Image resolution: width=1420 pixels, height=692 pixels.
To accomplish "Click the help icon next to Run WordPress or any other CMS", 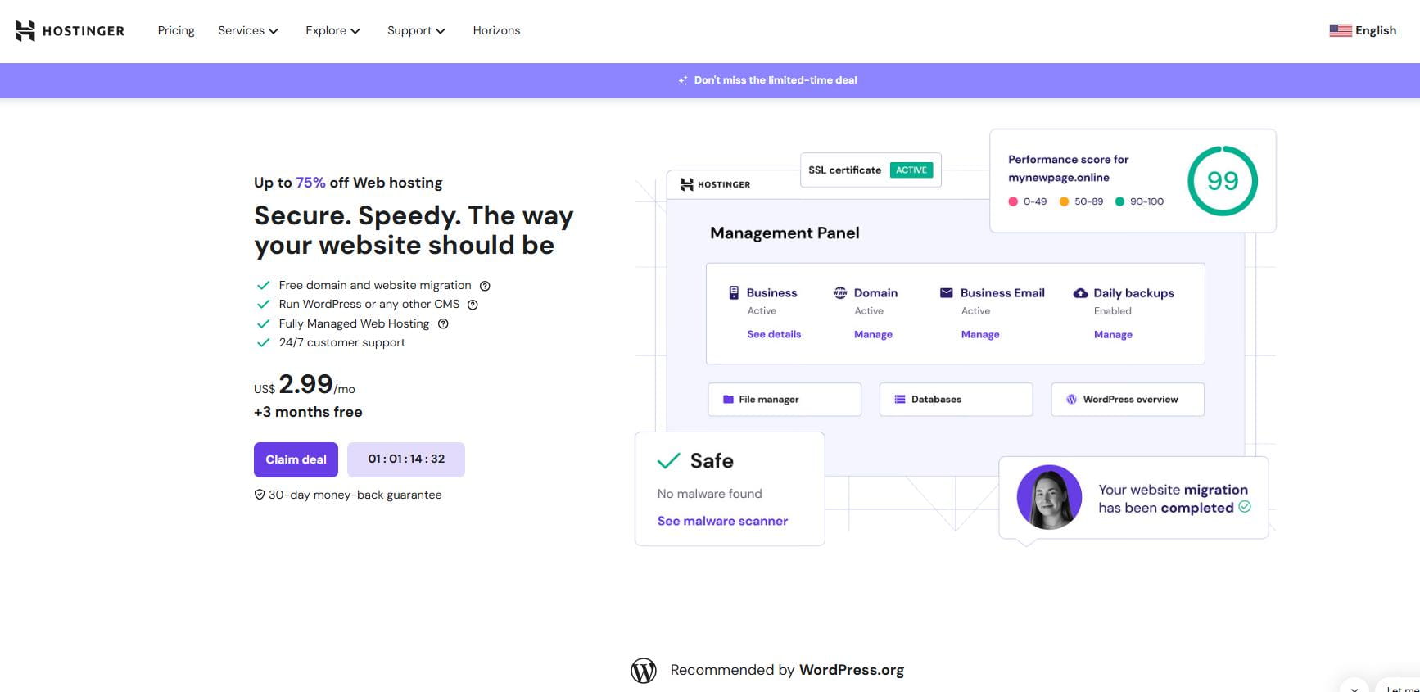I will coord(473,305).
